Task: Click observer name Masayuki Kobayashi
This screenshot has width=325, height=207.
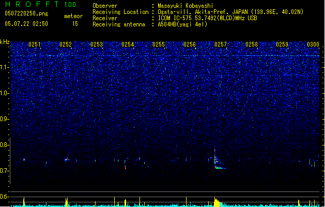Action: pos(185,6)
